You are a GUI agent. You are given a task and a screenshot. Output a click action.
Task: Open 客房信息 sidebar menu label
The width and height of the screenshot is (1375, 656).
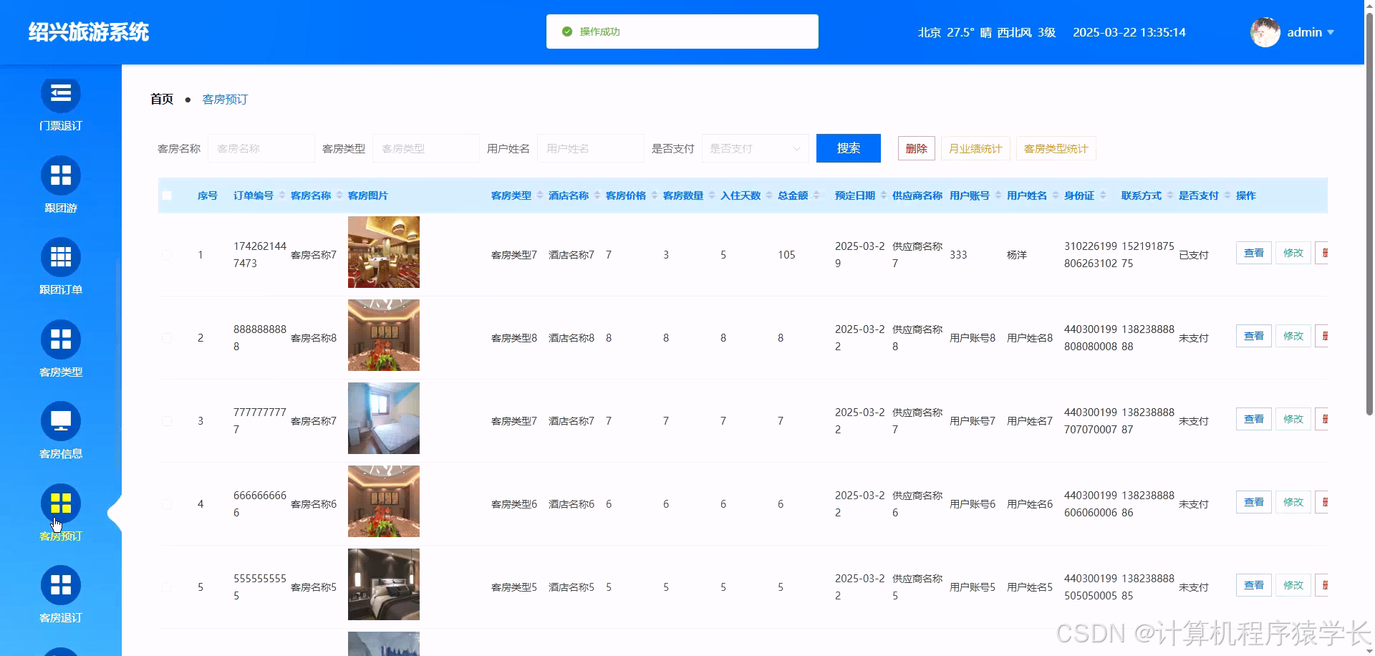click(61, 453)
